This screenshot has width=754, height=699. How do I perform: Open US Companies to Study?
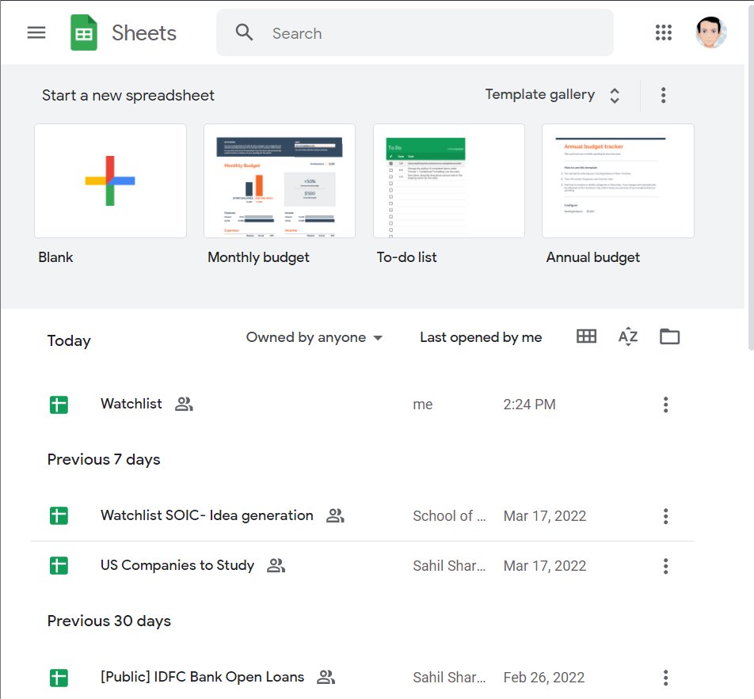pos(177,565)
